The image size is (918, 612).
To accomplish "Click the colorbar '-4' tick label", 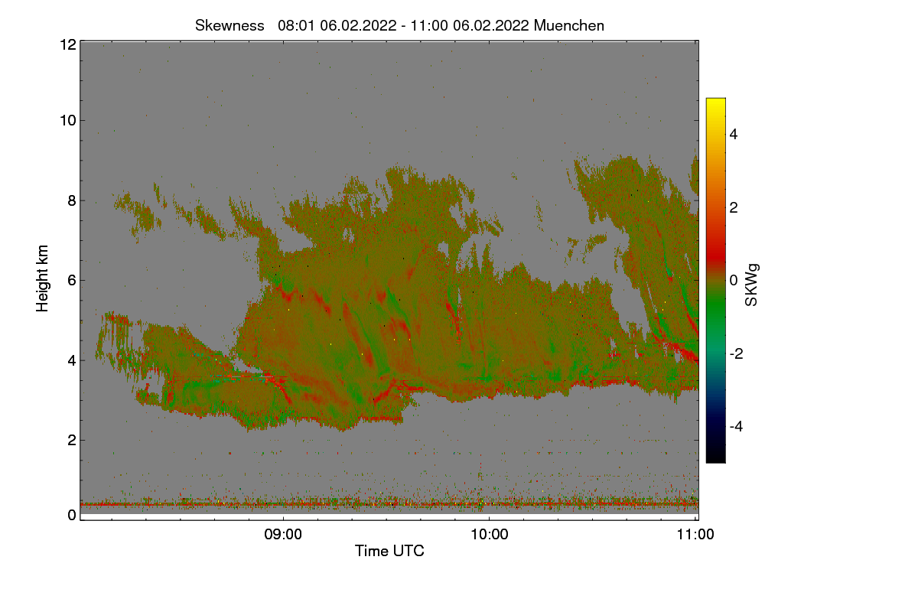I will 736,426.
